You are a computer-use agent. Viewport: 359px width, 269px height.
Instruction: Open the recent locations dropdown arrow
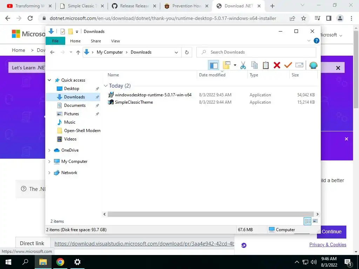(71, 52)
